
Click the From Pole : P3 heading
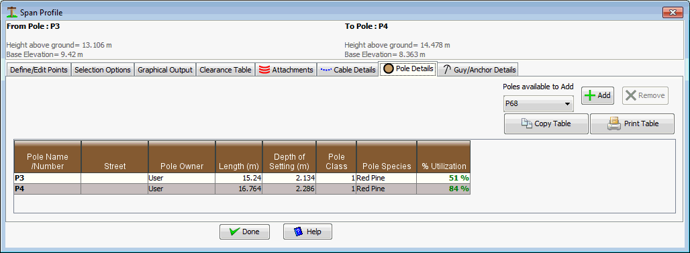click(33, 26)
